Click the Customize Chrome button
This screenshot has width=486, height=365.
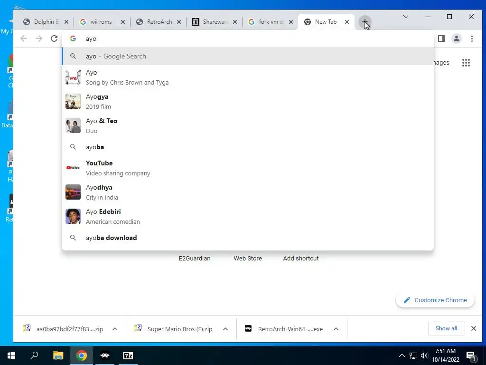tap(435, 300)
